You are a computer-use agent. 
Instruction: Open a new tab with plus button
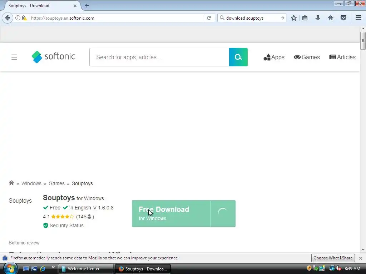click(86, 6)
